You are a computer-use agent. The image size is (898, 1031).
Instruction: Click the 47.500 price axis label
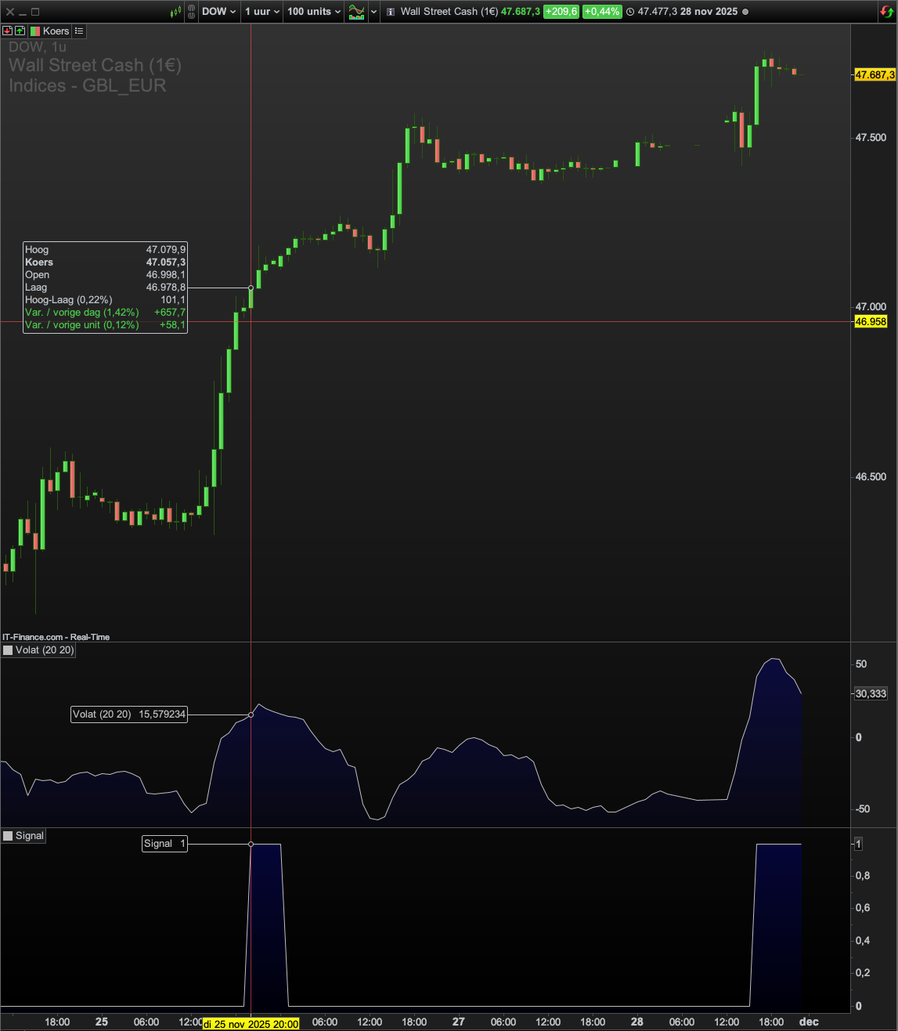(x=871, y=138)
